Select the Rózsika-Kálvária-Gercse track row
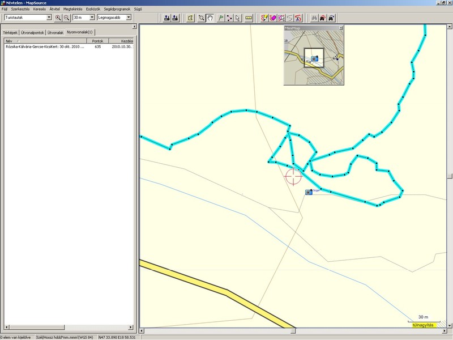The width and height of the screenshot is (453, 340). tap(44, 47)
